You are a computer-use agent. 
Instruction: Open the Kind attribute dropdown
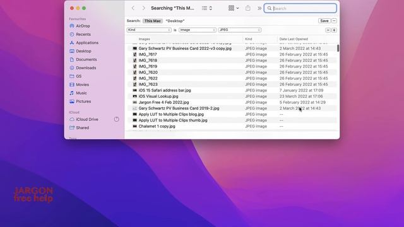point(149,30)
